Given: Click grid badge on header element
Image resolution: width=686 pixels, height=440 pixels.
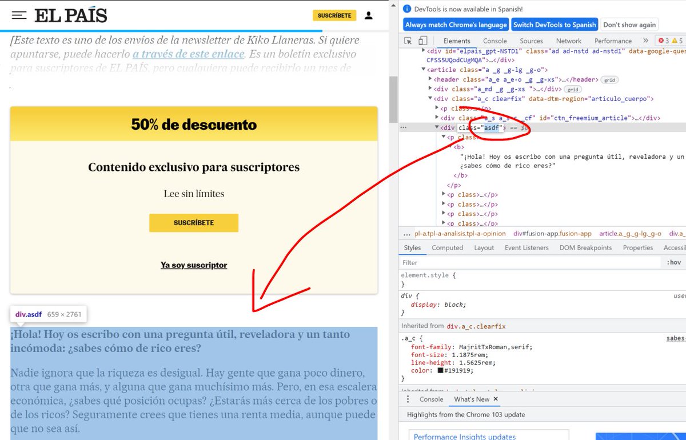Looking at the screenshot, I should 611,79.
